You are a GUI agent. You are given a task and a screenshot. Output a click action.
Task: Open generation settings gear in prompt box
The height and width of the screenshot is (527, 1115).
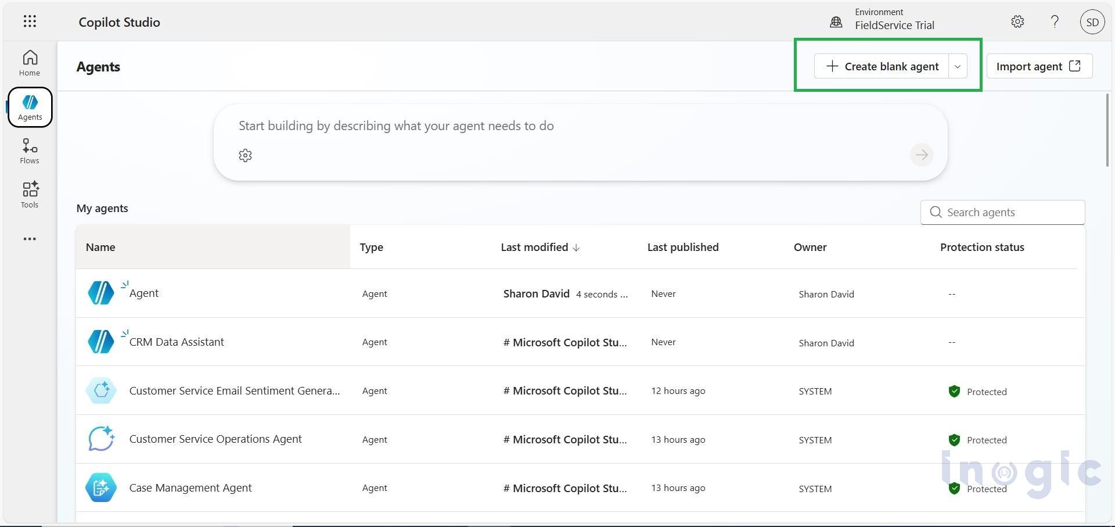tap(245, 155)
